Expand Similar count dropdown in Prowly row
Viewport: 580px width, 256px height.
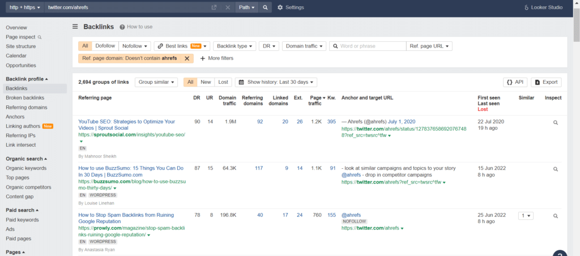(x=526, y=216)
